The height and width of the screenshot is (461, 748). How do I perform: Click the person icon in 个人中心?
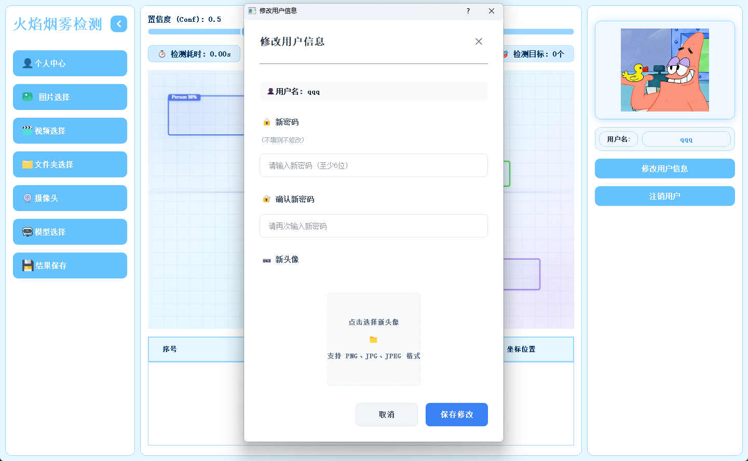pyautogui.click(x=28, y=63)
